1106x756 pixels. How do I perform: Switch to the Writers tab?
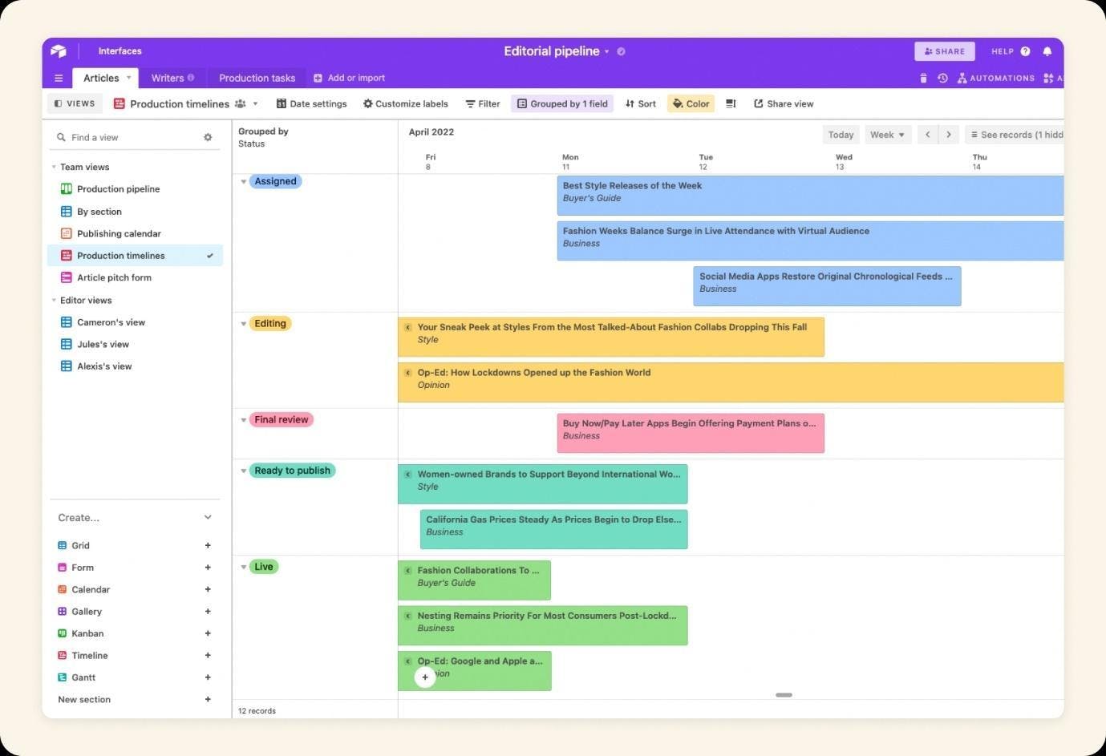tap(168, 78)
